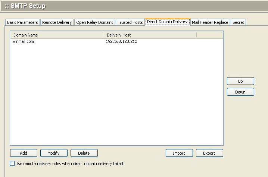Open the Basic Parameters tab

coord(22,22)
